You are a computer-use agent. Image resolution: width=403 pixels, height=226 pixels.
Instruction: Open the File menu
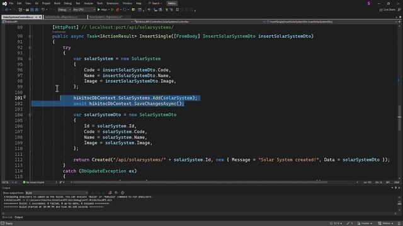click(11, 3)
